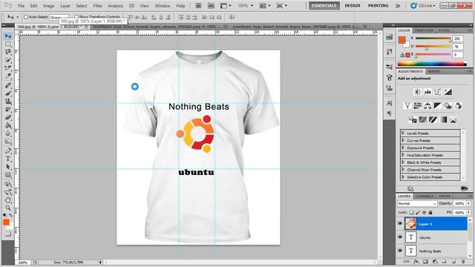Open the Character panel icon
475x267 pixels.
pyautogui.click(x=389, y=103)
